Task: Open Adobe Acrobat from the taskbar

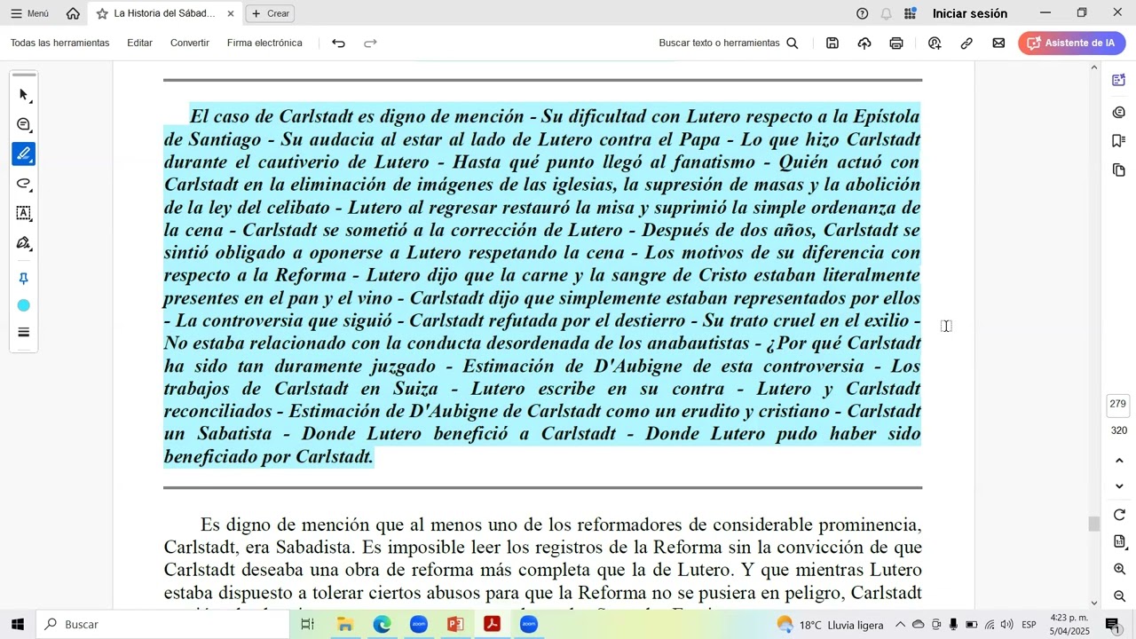Action: click(492, 625)
